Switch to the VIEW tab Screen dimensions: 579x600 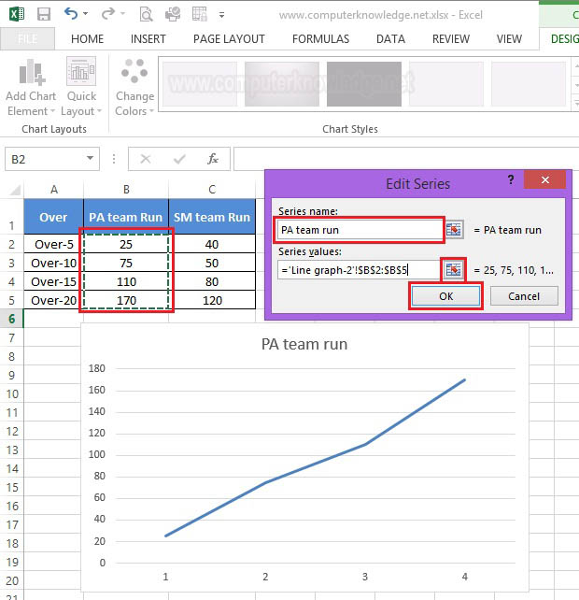pyautogui.click(x=509, y=38)
